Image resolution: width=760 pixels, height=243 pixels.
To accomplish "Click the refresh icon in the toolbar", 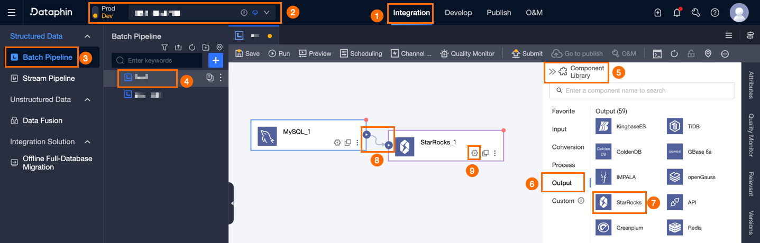I will [674, 53].
